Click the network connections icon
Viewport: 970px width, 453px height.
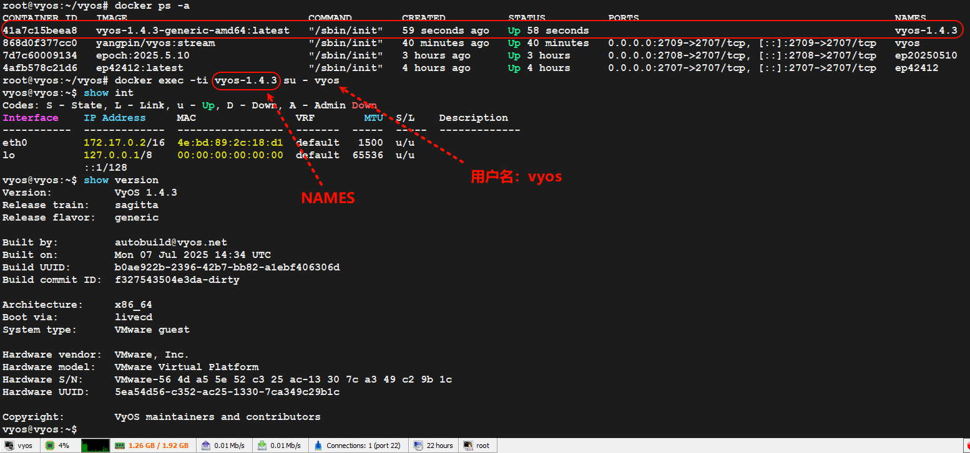point(318,446)
